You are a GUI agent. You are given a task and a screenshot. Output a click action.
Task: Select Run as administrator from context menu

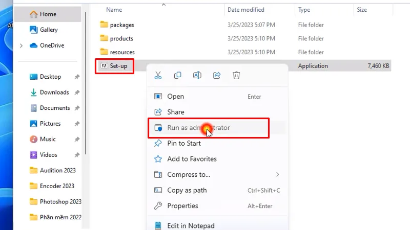pos(198,128)
